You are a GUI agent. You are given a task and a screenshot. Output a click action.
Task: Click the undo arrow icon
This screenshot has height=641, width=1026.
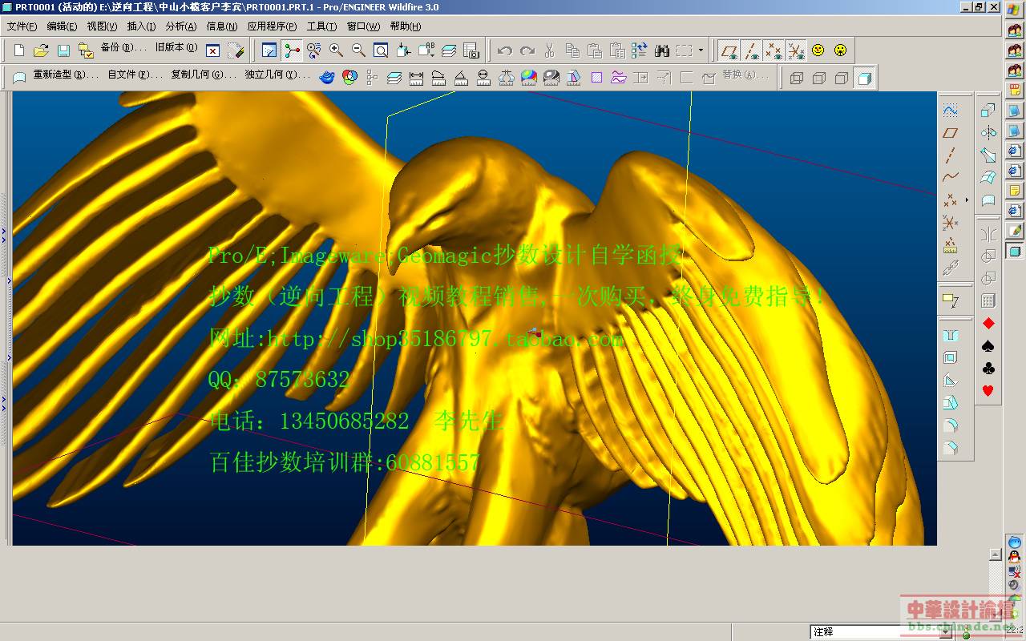[x=504, y=50]
